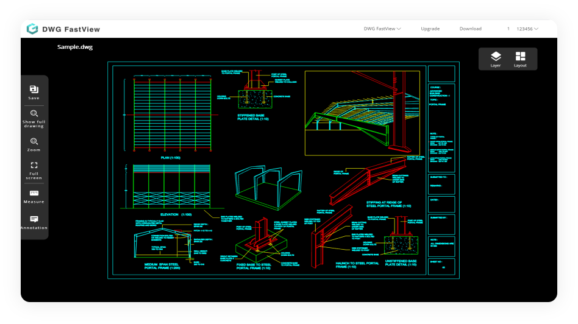Click the notification count 1
Screen dimensions: 578x324
(x=508, y=29)
